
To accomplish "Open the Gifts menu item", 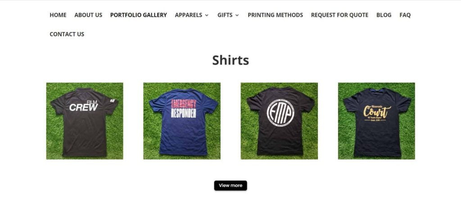I will [225, 15].
